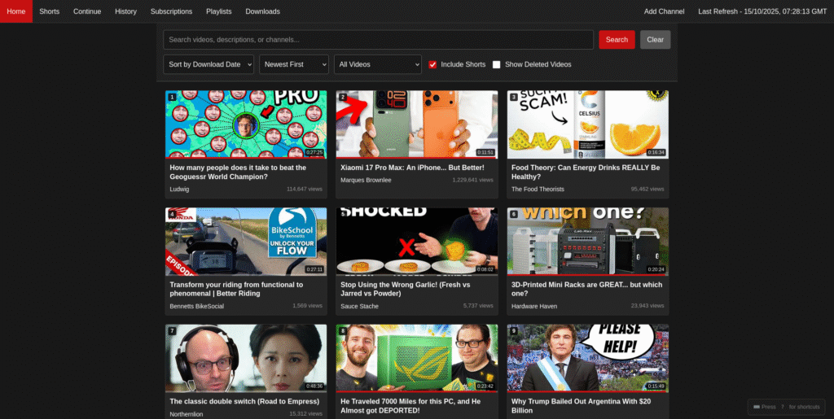Open the Playlists menu item

[219, 11]
